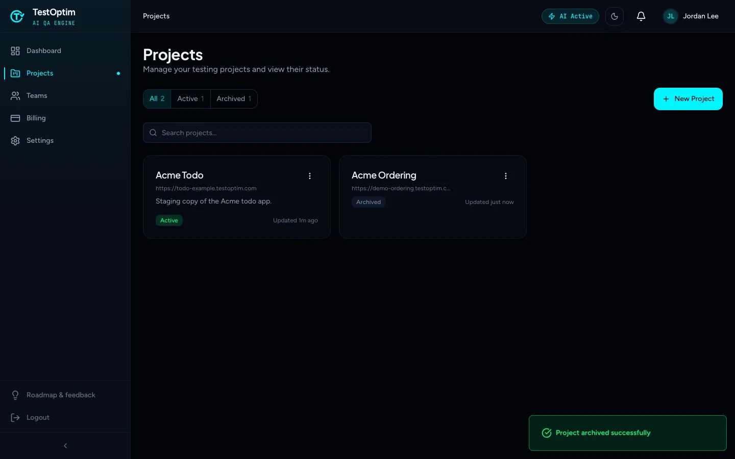Click the Settings gear icon
The height and width of the screenshot is (459, 735).
[x=15, y=141]
